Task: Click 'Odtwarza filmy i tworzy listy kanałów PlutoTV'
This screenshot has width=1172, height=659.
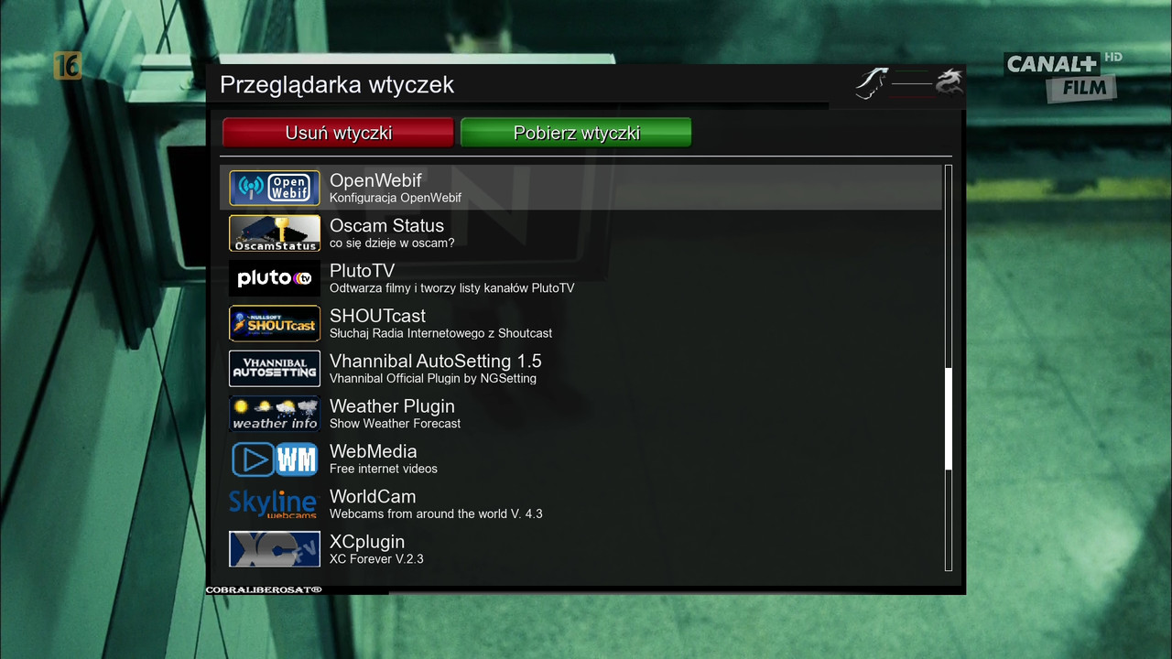Action: point(452,288)
